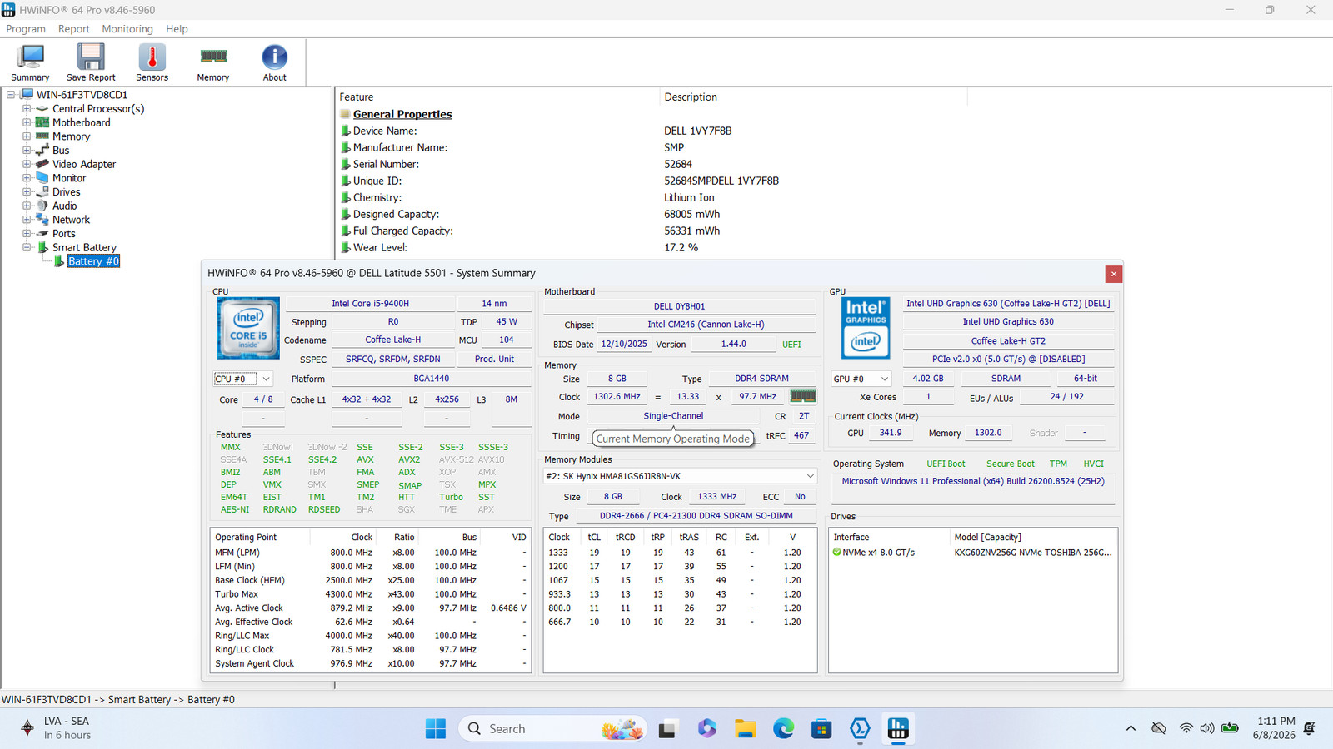
Task: Open the About info icon
Action: coord(274,62)
